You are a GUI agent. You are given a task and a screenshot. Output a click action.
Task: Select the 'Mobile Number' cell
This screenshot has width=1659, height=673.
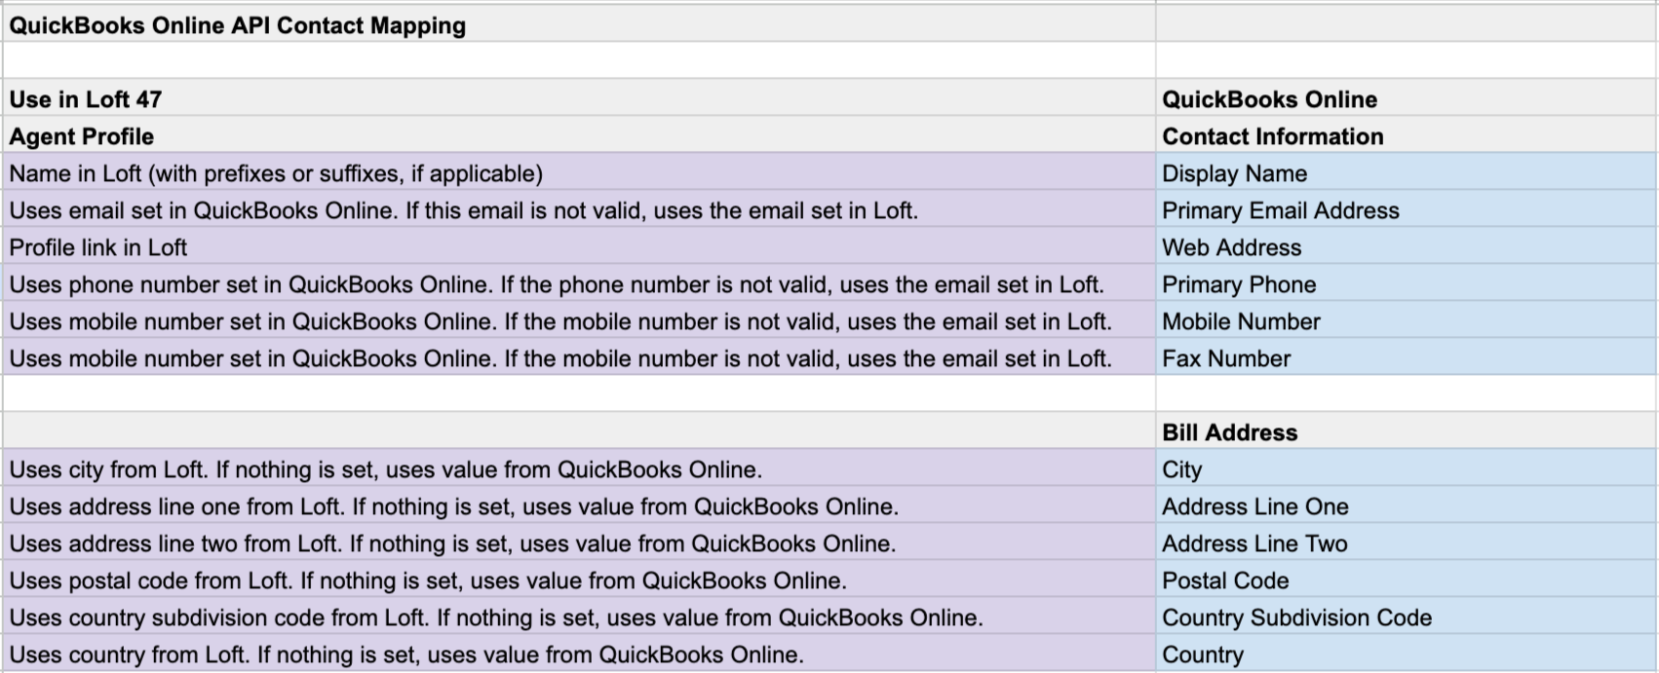point(1407,320)
